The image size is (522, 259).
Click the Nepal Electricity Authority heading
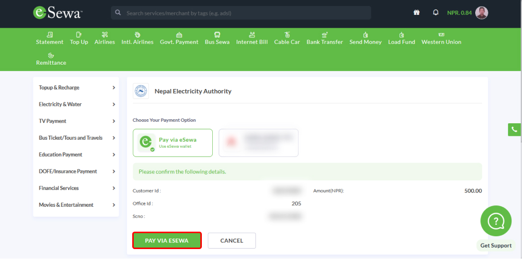tap(193, 91)
